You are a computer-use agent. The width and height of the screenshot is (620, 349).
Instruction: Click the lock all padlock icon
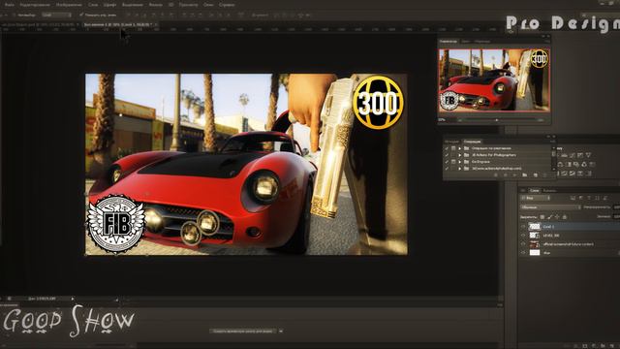(565, 217)
